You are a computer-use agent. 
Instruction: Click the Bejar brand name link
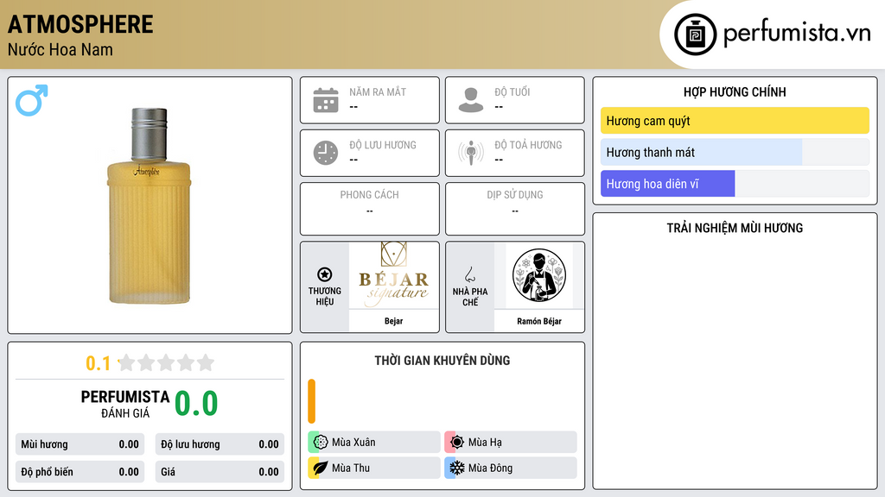pos(393,321)
